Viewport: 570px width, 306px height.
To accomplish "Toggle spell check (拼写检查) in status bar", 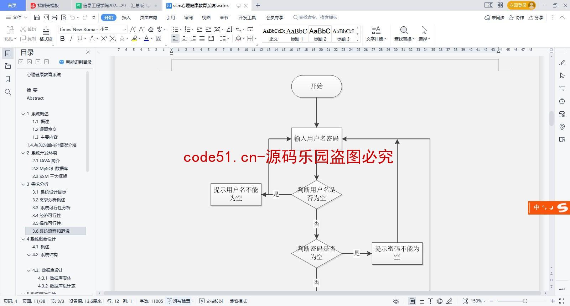I will coord(180,301).
